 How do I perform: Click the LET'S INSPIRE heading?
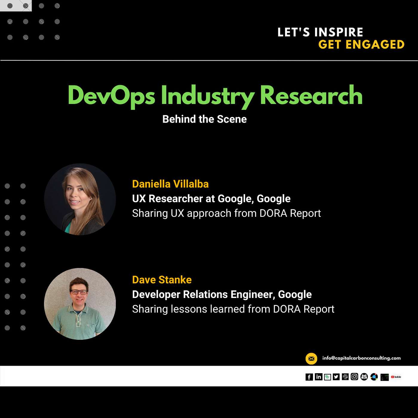coord(320,32)
